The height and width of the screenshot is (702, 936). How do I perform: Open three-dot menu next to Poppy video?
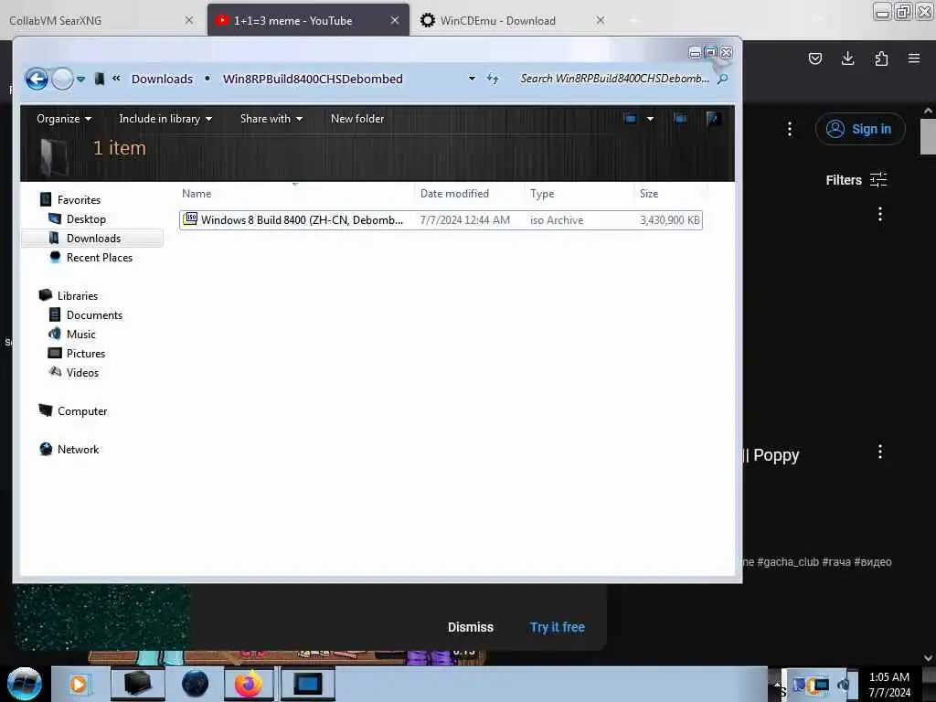[880, 452]
